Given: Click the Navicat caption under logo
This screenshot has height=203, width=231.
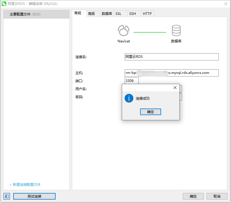Looking at the screenshot, I should tap(124, 41).
